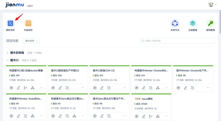Viewport: 221px width, 121px height.
Task: Open the 图形项目 graphical project icon
Action: [10, 23]
